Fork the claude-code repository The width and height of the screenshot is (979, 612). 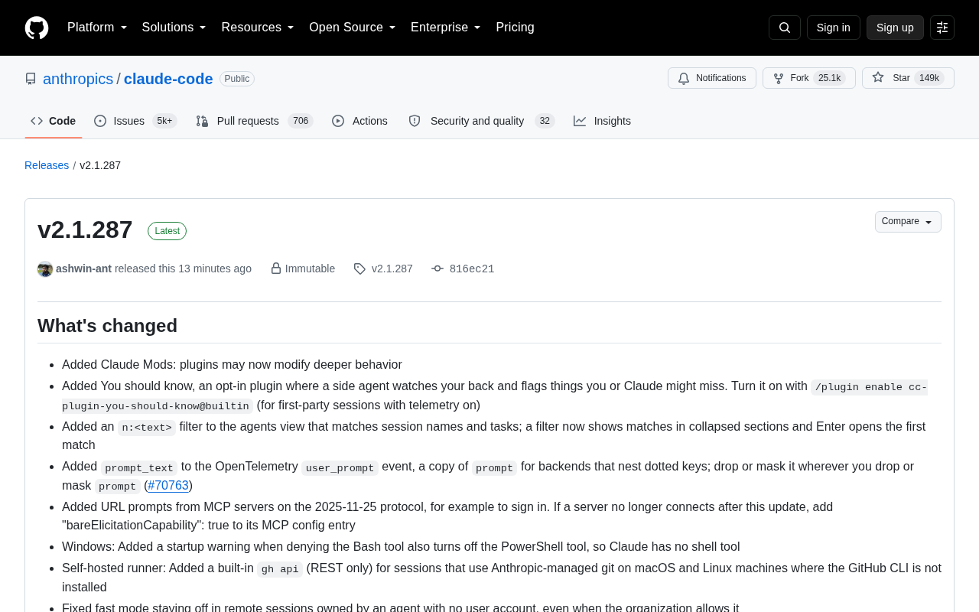pyautogui.click(x=809, y=78)
